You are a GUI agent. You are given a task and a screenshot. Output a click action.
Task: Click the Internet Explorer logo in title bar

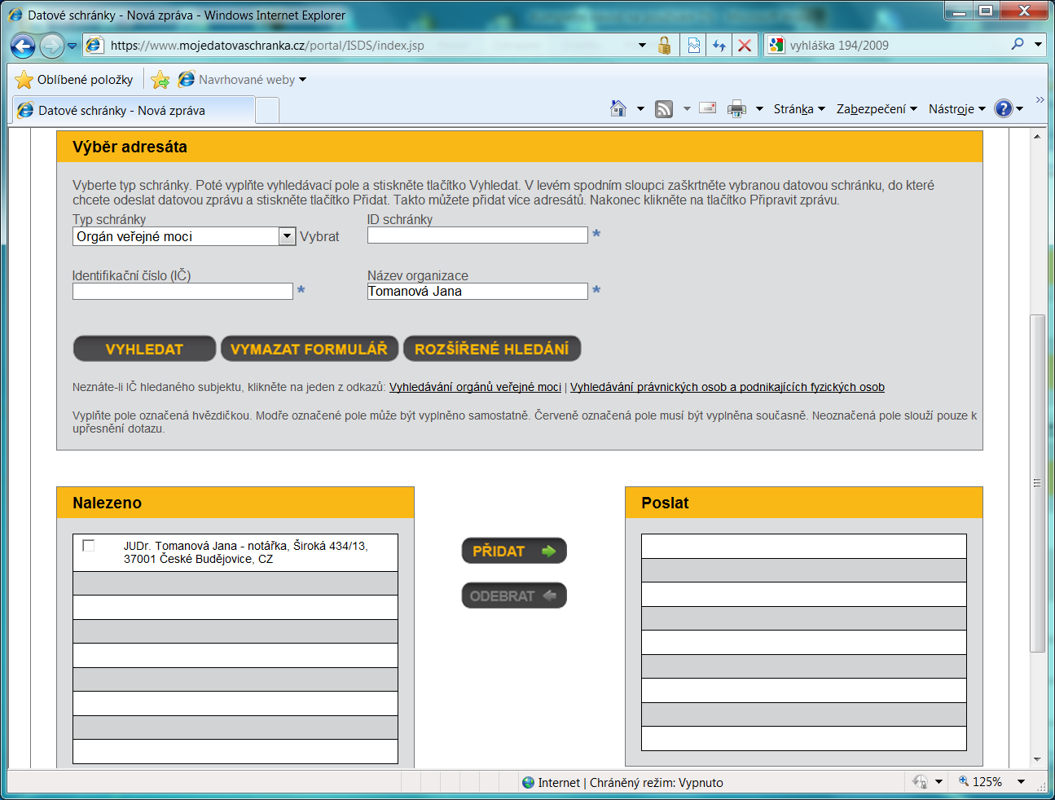click(15, 15)
